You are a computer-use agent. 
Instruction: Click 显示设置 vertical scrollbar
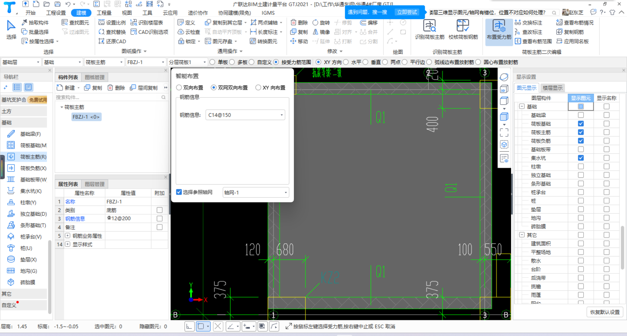click(x=622, y=248)
